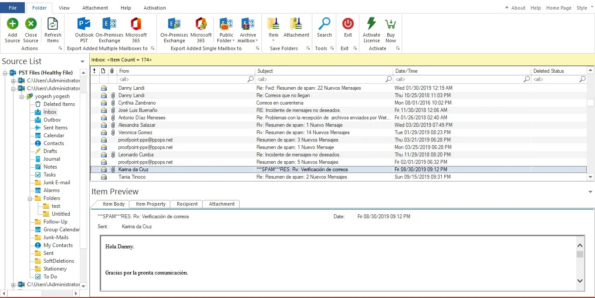Sort by the Subject column header

point(324,71)
